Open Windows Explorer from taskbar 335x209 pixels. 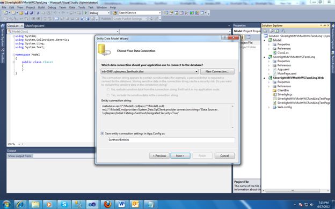pyautogui.click(x=35, y=204)
